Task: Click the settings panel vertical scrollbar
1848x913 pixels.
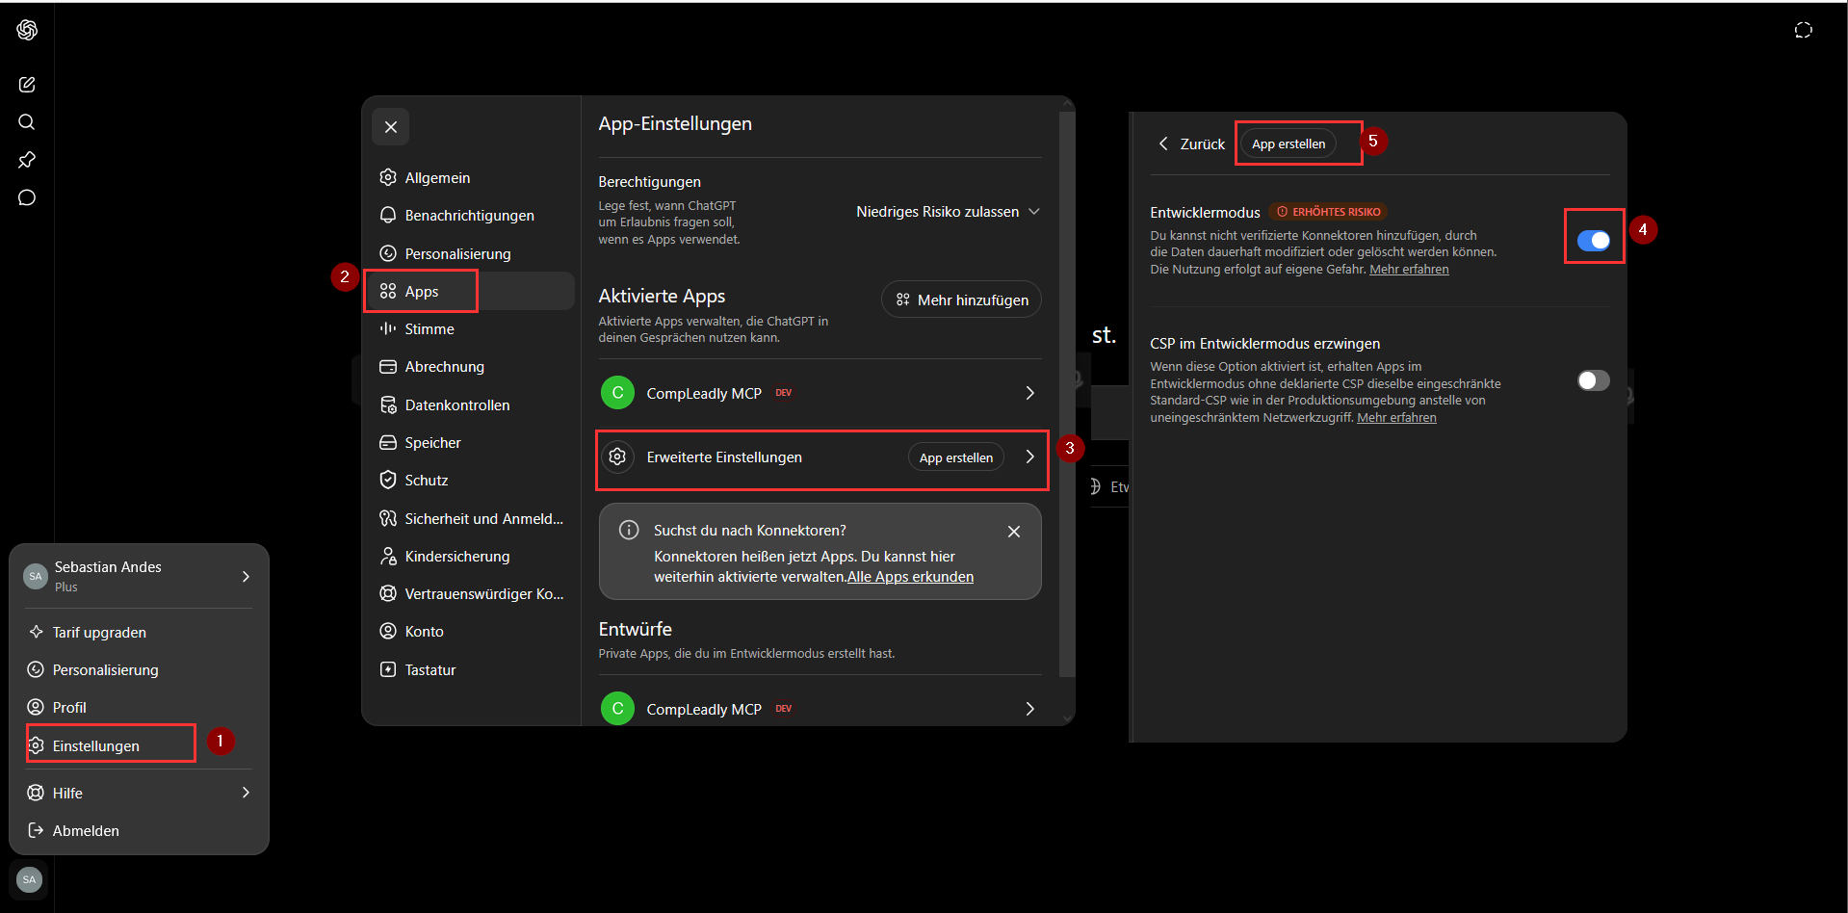Action: click(1066, 395)
